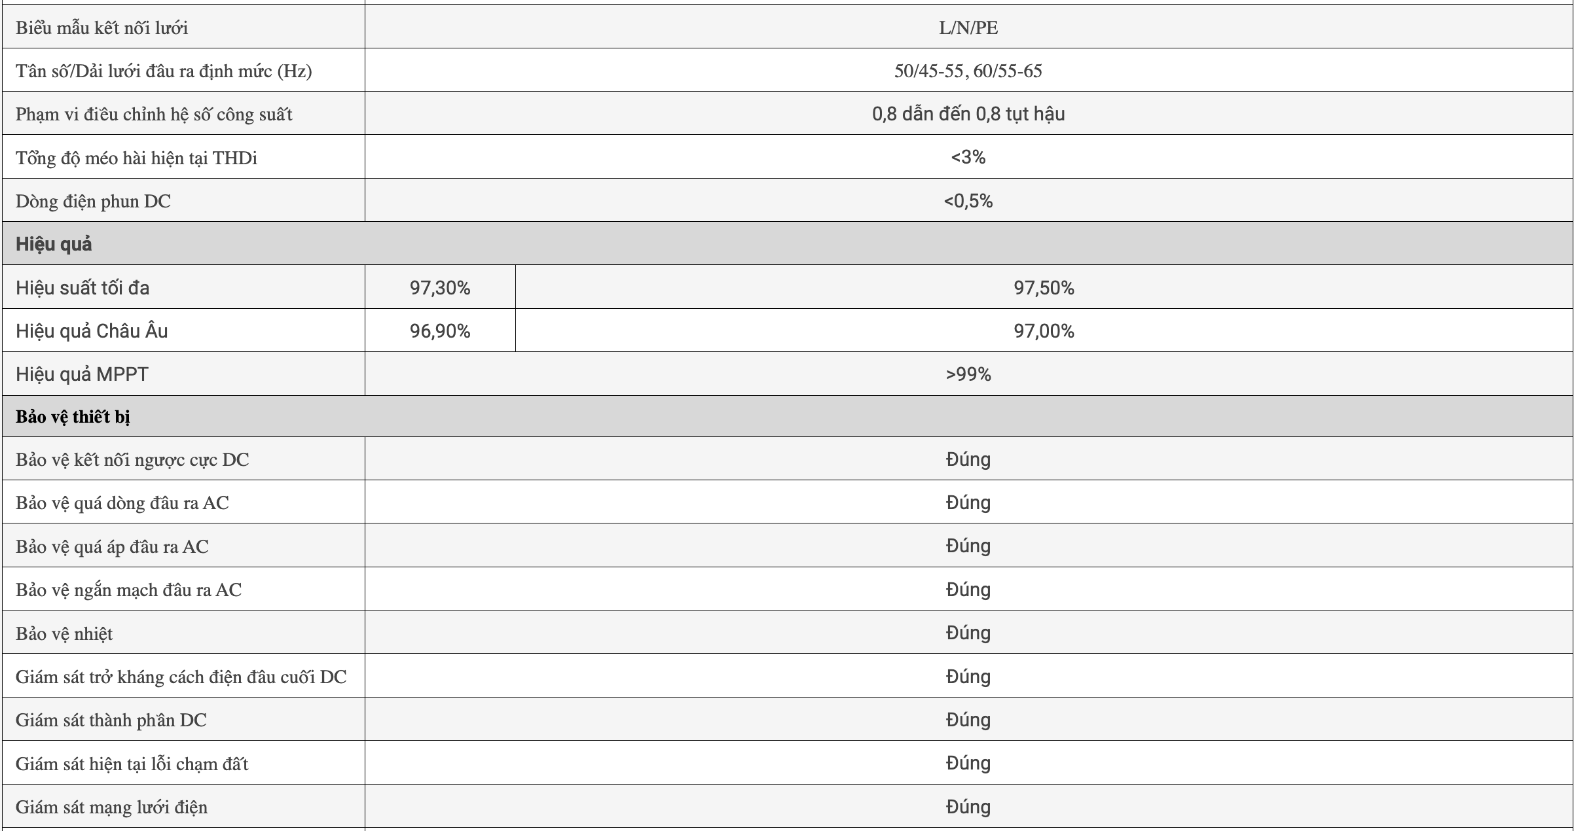Click the "Bảo vệ thiết bị" section header

click(73, 417)
